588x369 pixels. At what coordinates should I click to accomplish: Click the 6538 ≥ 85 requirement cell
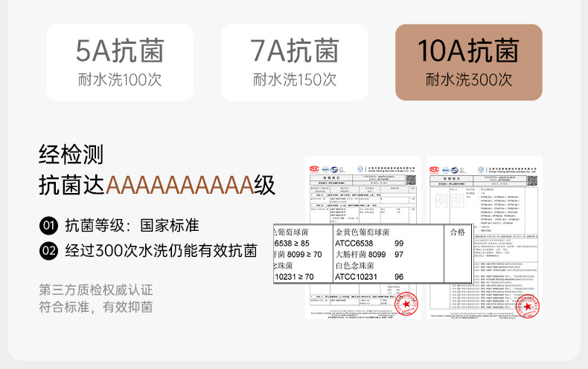292,244
